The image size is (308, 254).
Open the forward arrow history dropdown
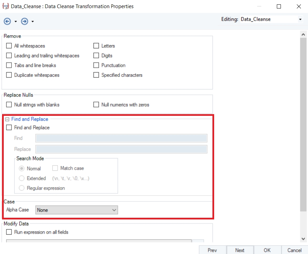(x=33, y=22)
